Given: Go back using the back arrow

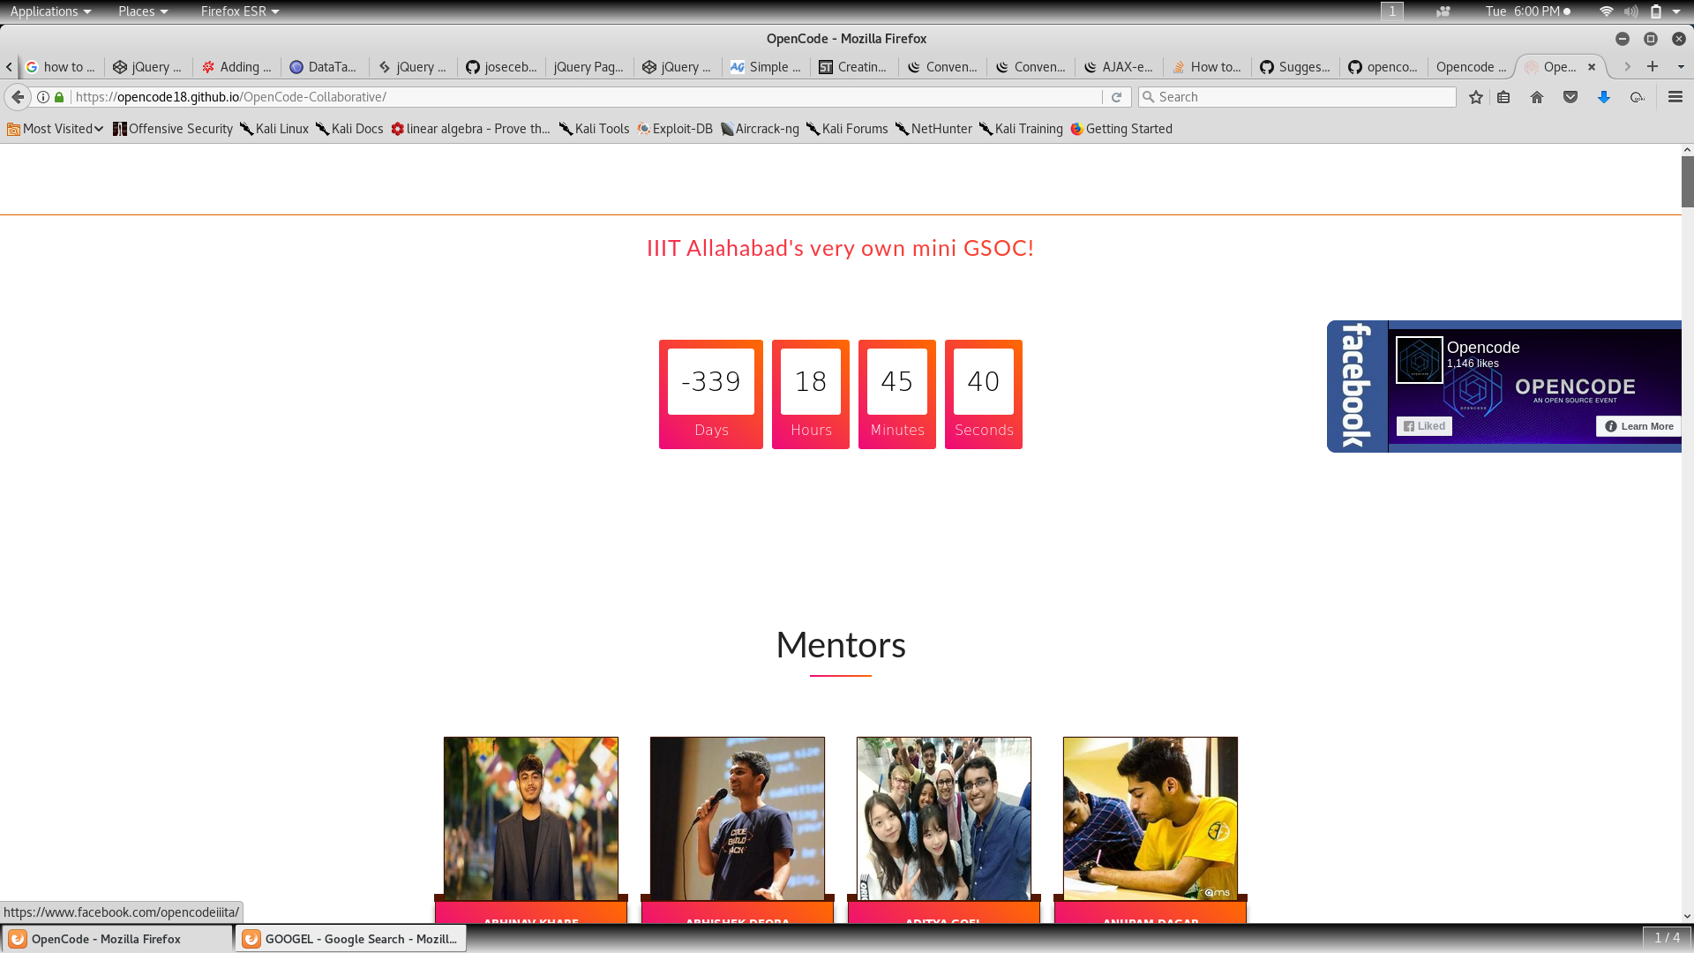Looking at the screenshot, I should [x=18, y=97].
